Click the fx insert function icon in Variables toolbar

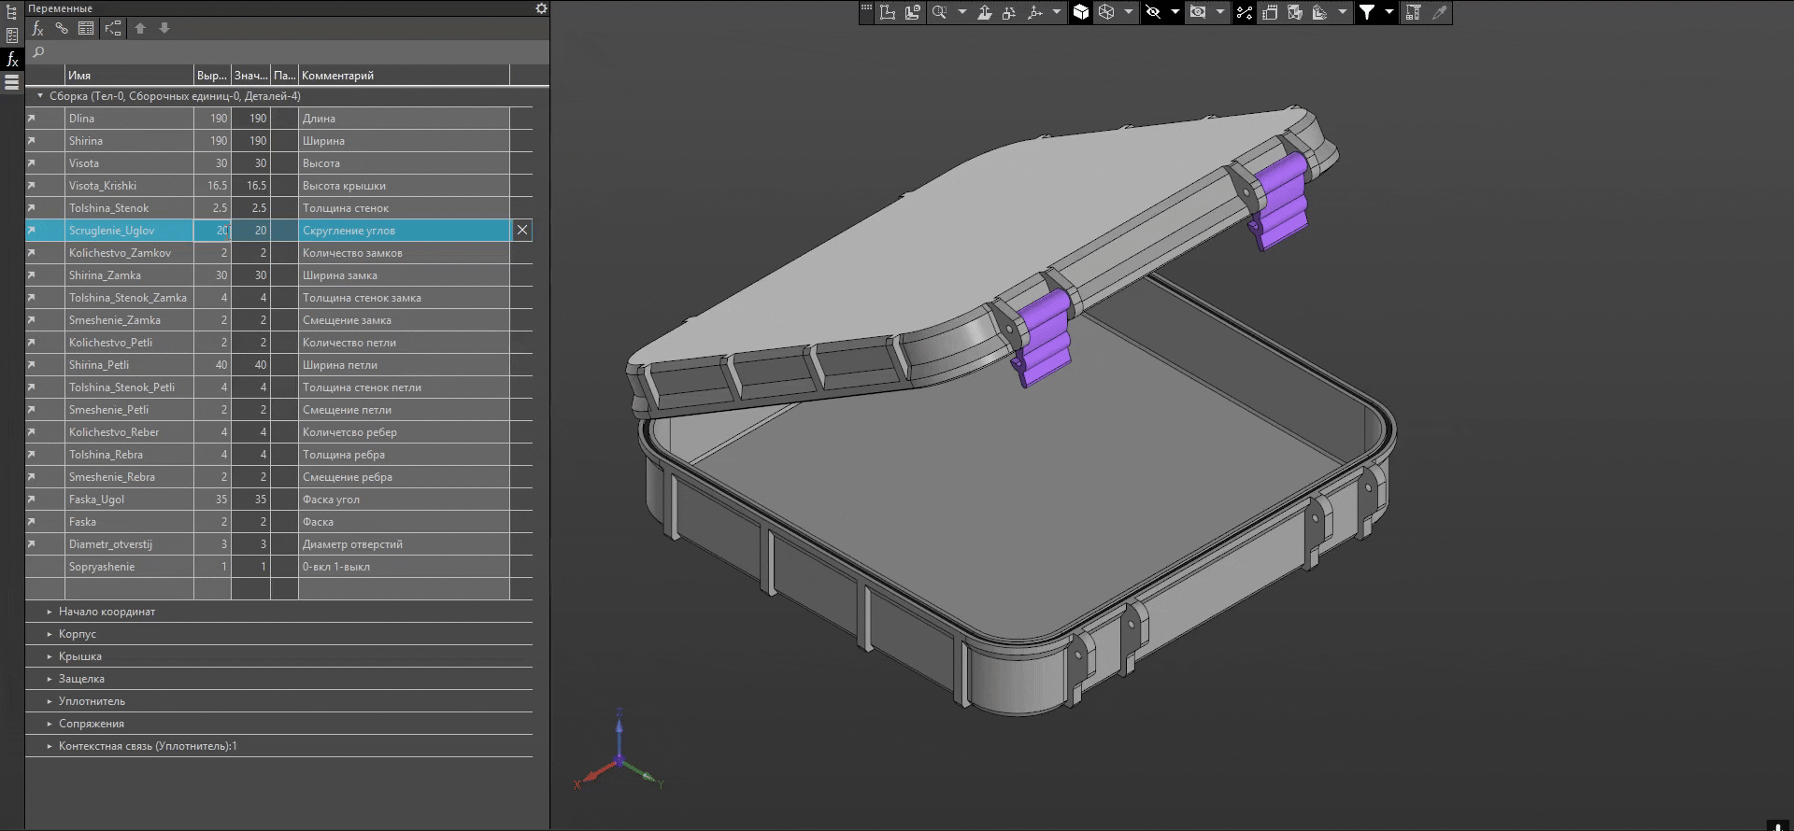coord(38,28)
